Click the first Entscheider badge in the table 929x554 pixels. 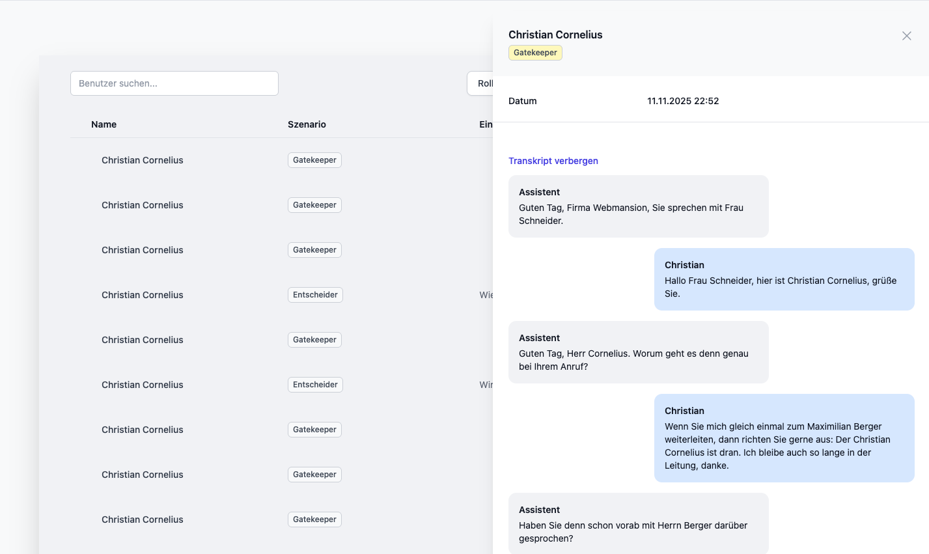pos(315,295)
